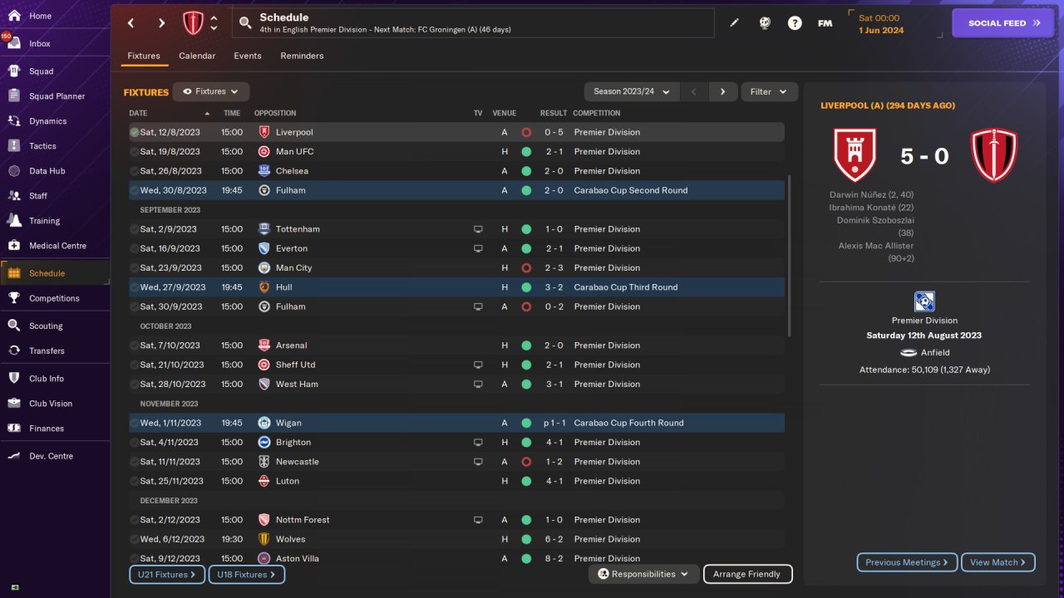The height and width of the screenshot is (598, 1064).
Task: Click the Schedule search bar
Action: point(473,23)
